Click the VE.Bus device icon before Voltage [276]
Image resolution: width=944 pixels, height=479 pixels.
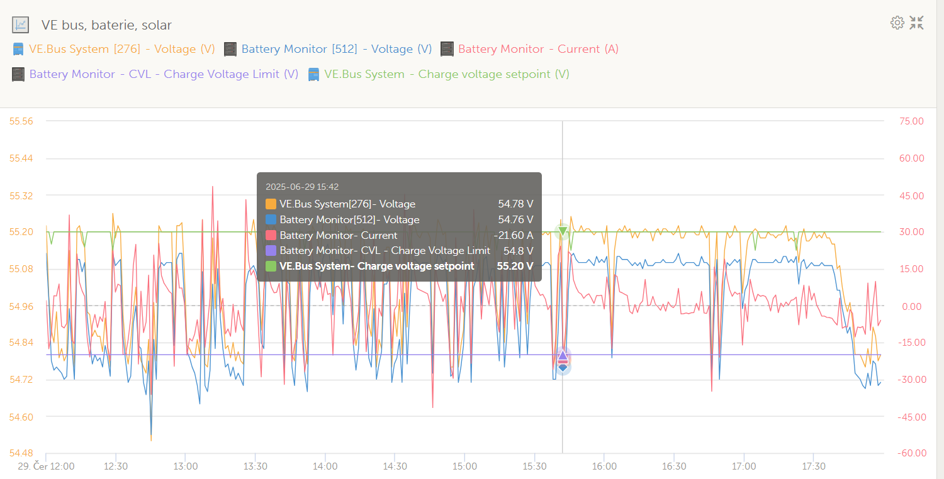19,49
